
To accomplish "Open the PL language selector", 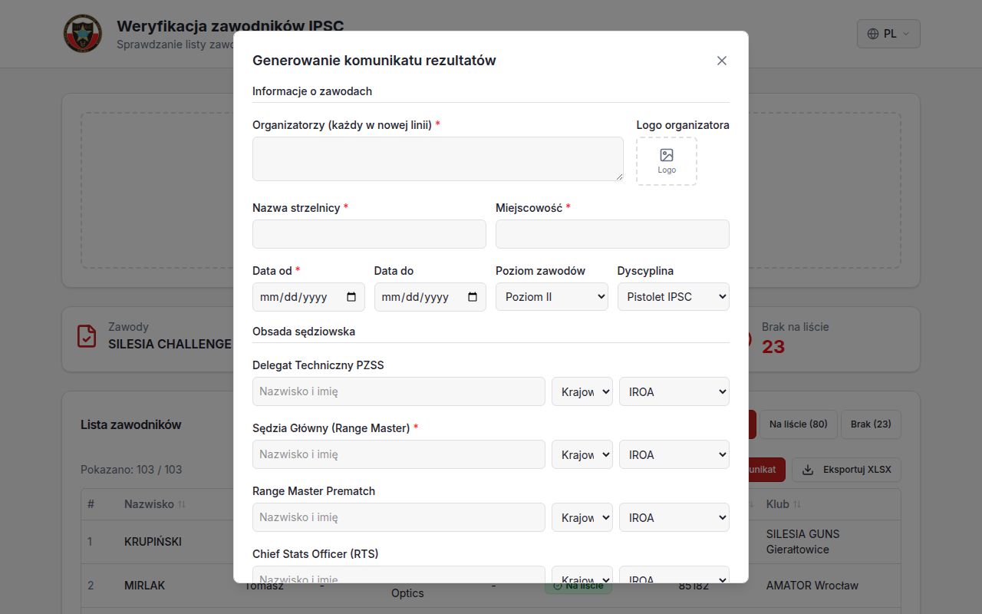I will click(x=888, y=34).
